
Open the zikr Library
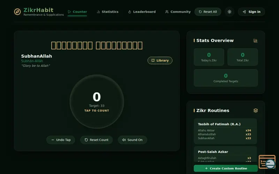pyautogui.click(x=160, y=60)
